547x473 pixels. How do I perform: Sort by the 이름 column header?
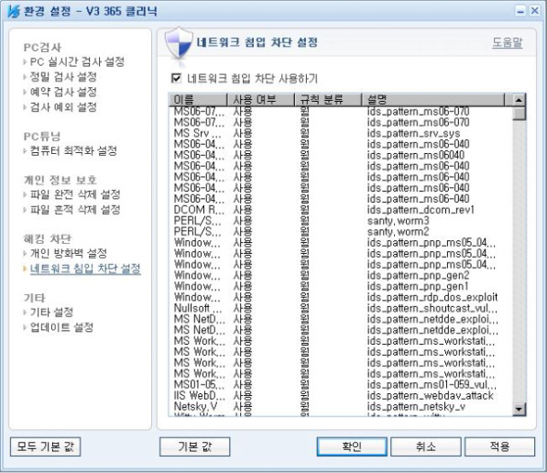[198, 100]
